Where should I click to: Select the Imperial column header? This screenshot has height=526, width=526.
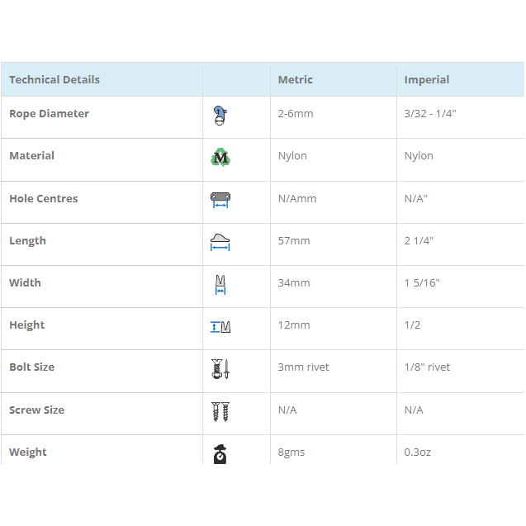coord(426,80)
